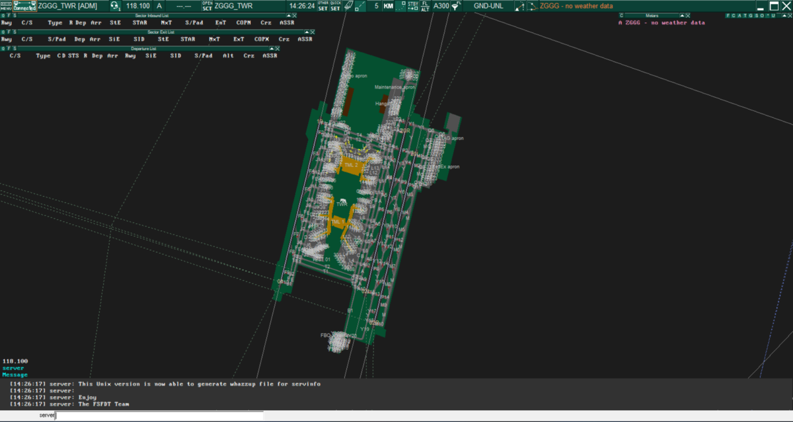The image size is (793, 422).
Task: Open QUICK SET settings
Action: [x=336, y=6]
